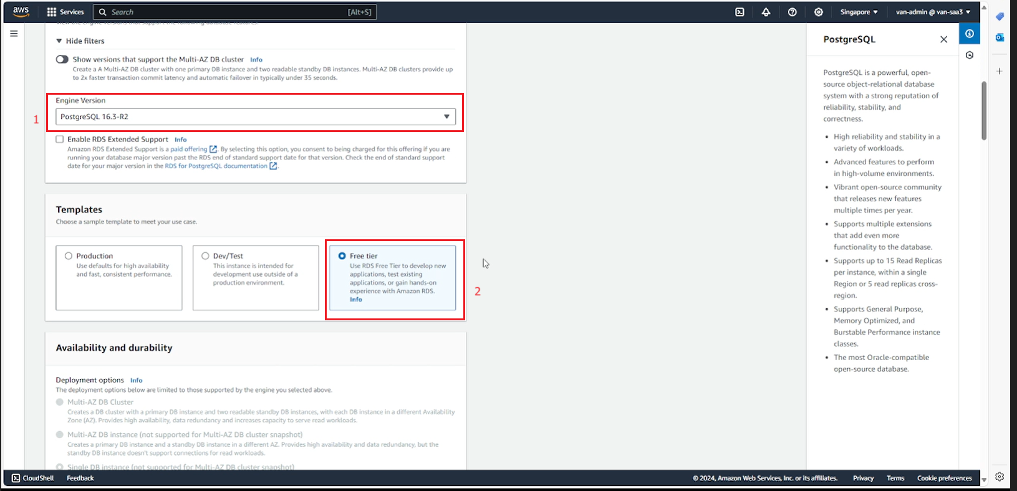Image resolution: width=1017 pixels, height=491 pixels.
Task: Open the help question mark icon
Action: [792, 12]
